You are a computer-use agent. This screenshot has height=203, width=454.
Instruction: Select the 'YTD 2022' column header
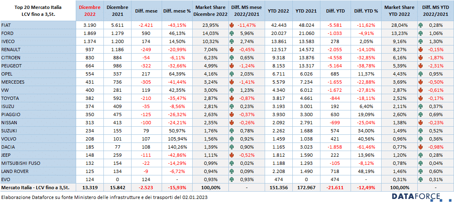coord(278,11)
